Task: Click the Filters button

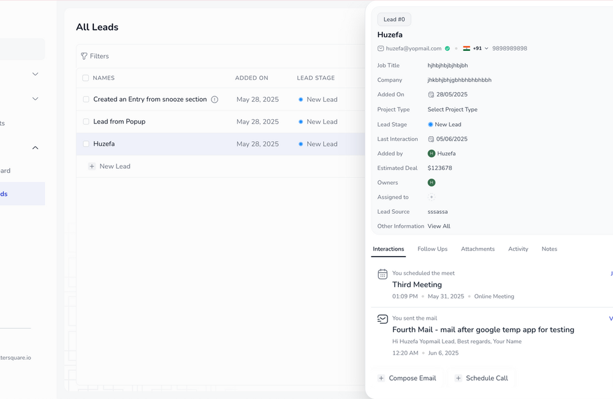Action: pyautogui.click(x=94, y=56)
